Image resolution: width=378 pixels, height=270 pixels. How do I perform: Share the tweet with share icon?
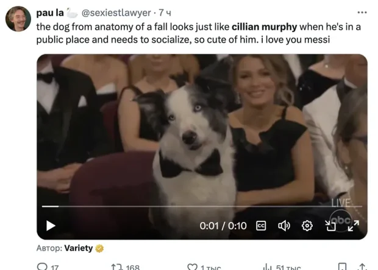pyautogui.click(x=362, y=266)
